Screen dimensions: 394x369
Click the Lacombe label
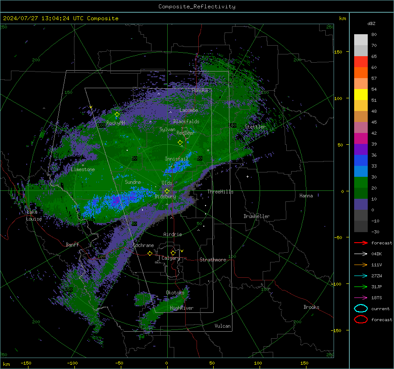(x=189, y=110)
